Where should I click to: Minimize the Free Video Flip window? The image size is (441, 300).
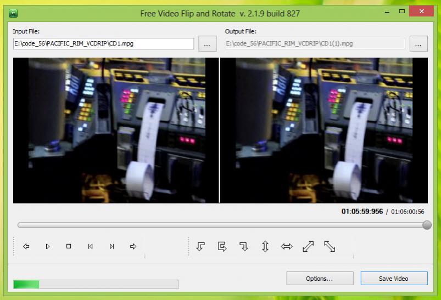click(387, 12)
